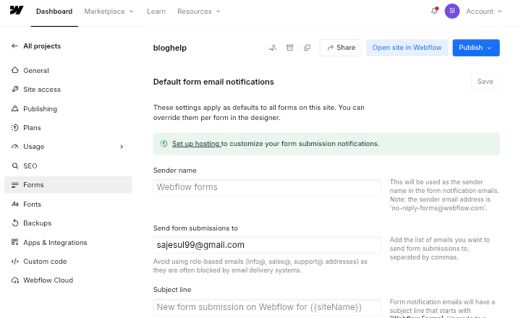Click Open site in Webflow
Viewport: 521px width, 318px height.
tap(407, 48)
